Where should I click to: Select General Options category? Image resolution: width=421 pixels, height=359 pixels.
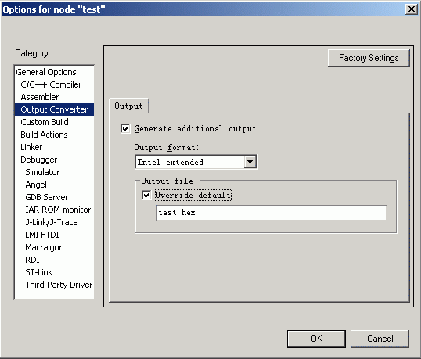(46, 72)
